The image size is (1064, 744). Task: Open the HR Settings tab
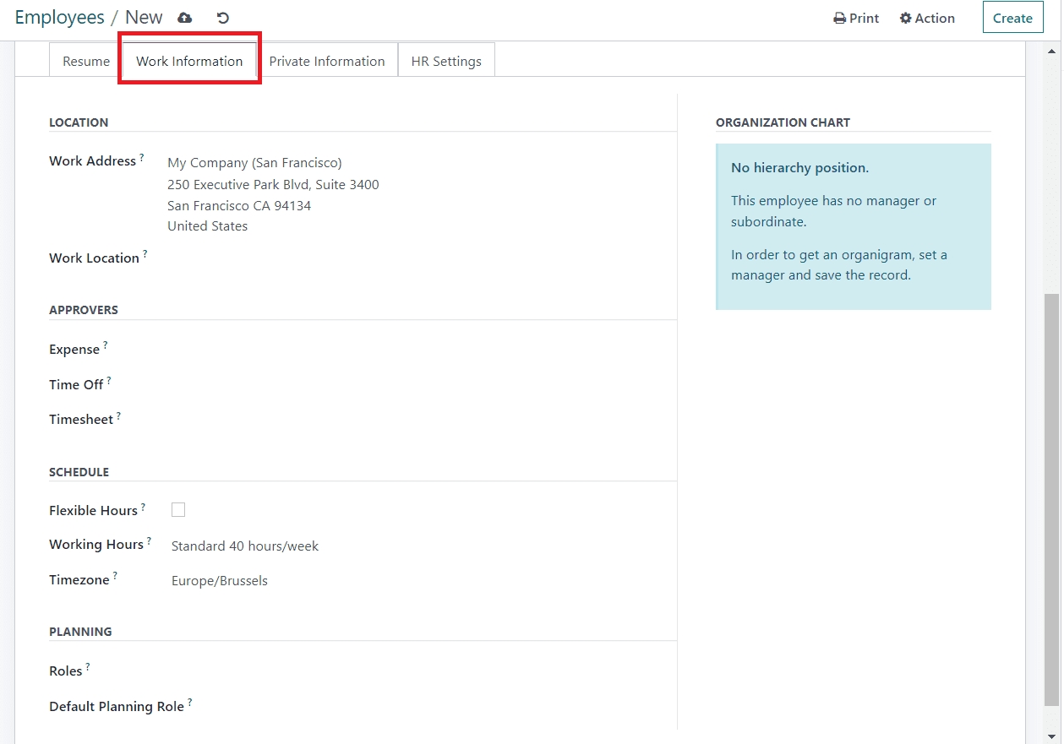446,61
